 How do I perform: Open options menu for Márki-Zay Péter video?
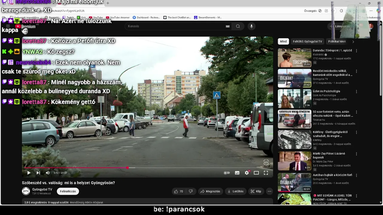click(x=356, y=154)
